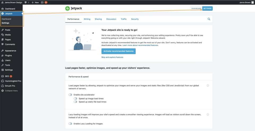Click the green Jetpack logo in header
Screen dimensions: 255x131
(x=67, y=8)
